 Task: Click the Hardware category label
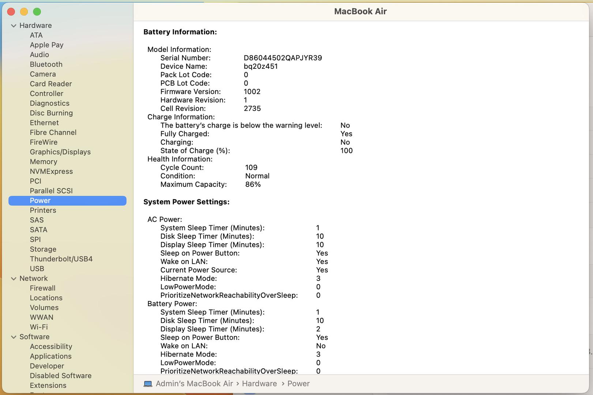35,26
